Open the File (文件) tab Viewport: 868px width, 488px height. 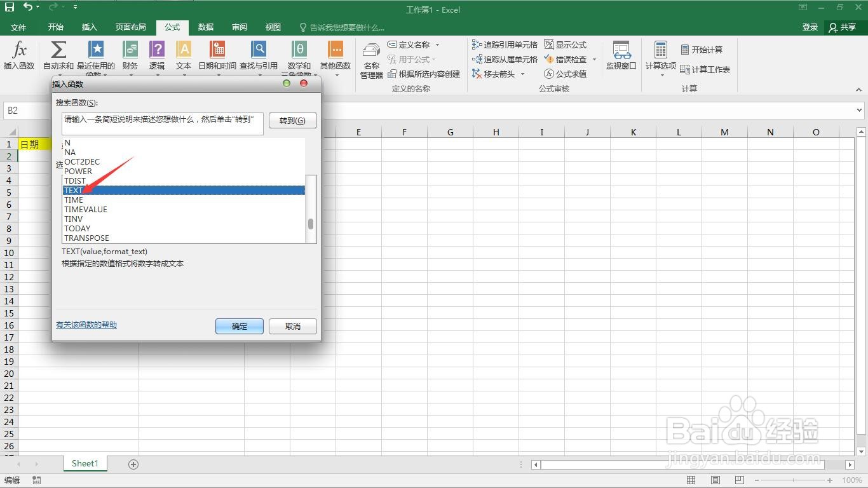click(18, 27)
